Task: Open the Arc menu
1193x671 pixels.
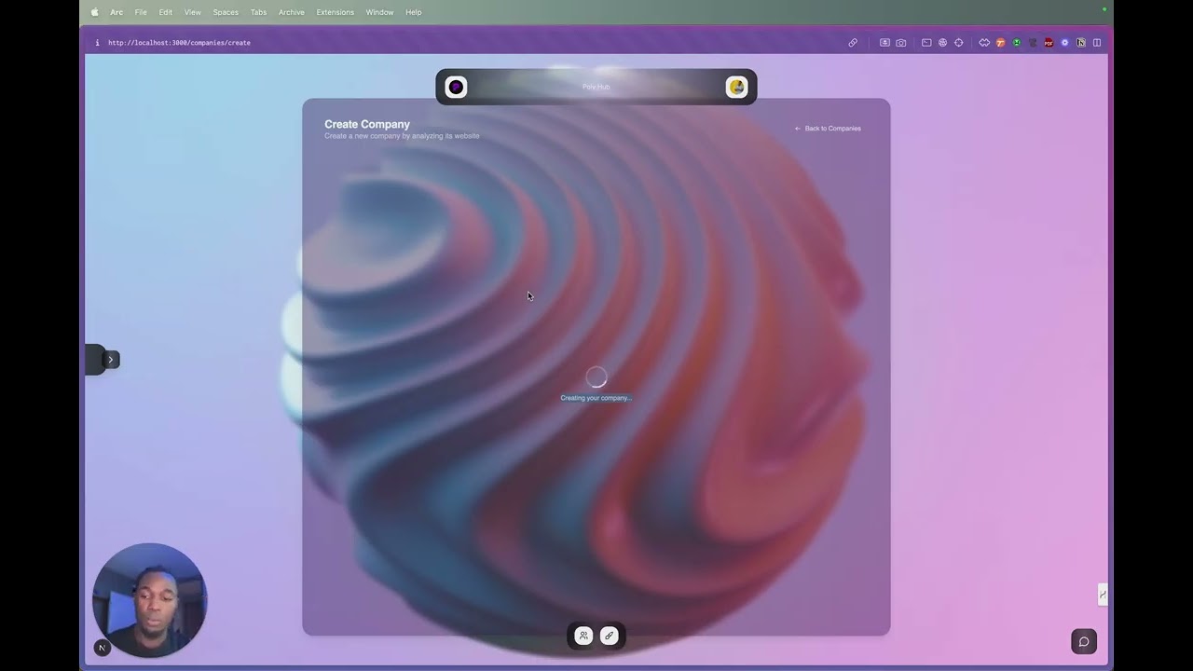Action: tap(117, 12)
